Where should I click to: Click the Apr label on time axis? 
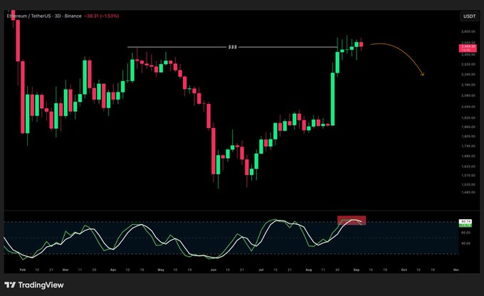click(113, 270)
